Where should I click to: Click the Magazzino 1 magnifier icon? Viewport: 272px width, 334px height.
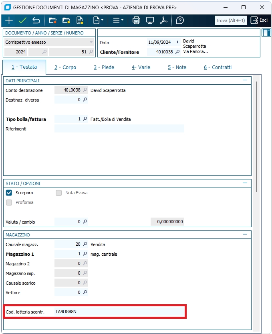85,254
